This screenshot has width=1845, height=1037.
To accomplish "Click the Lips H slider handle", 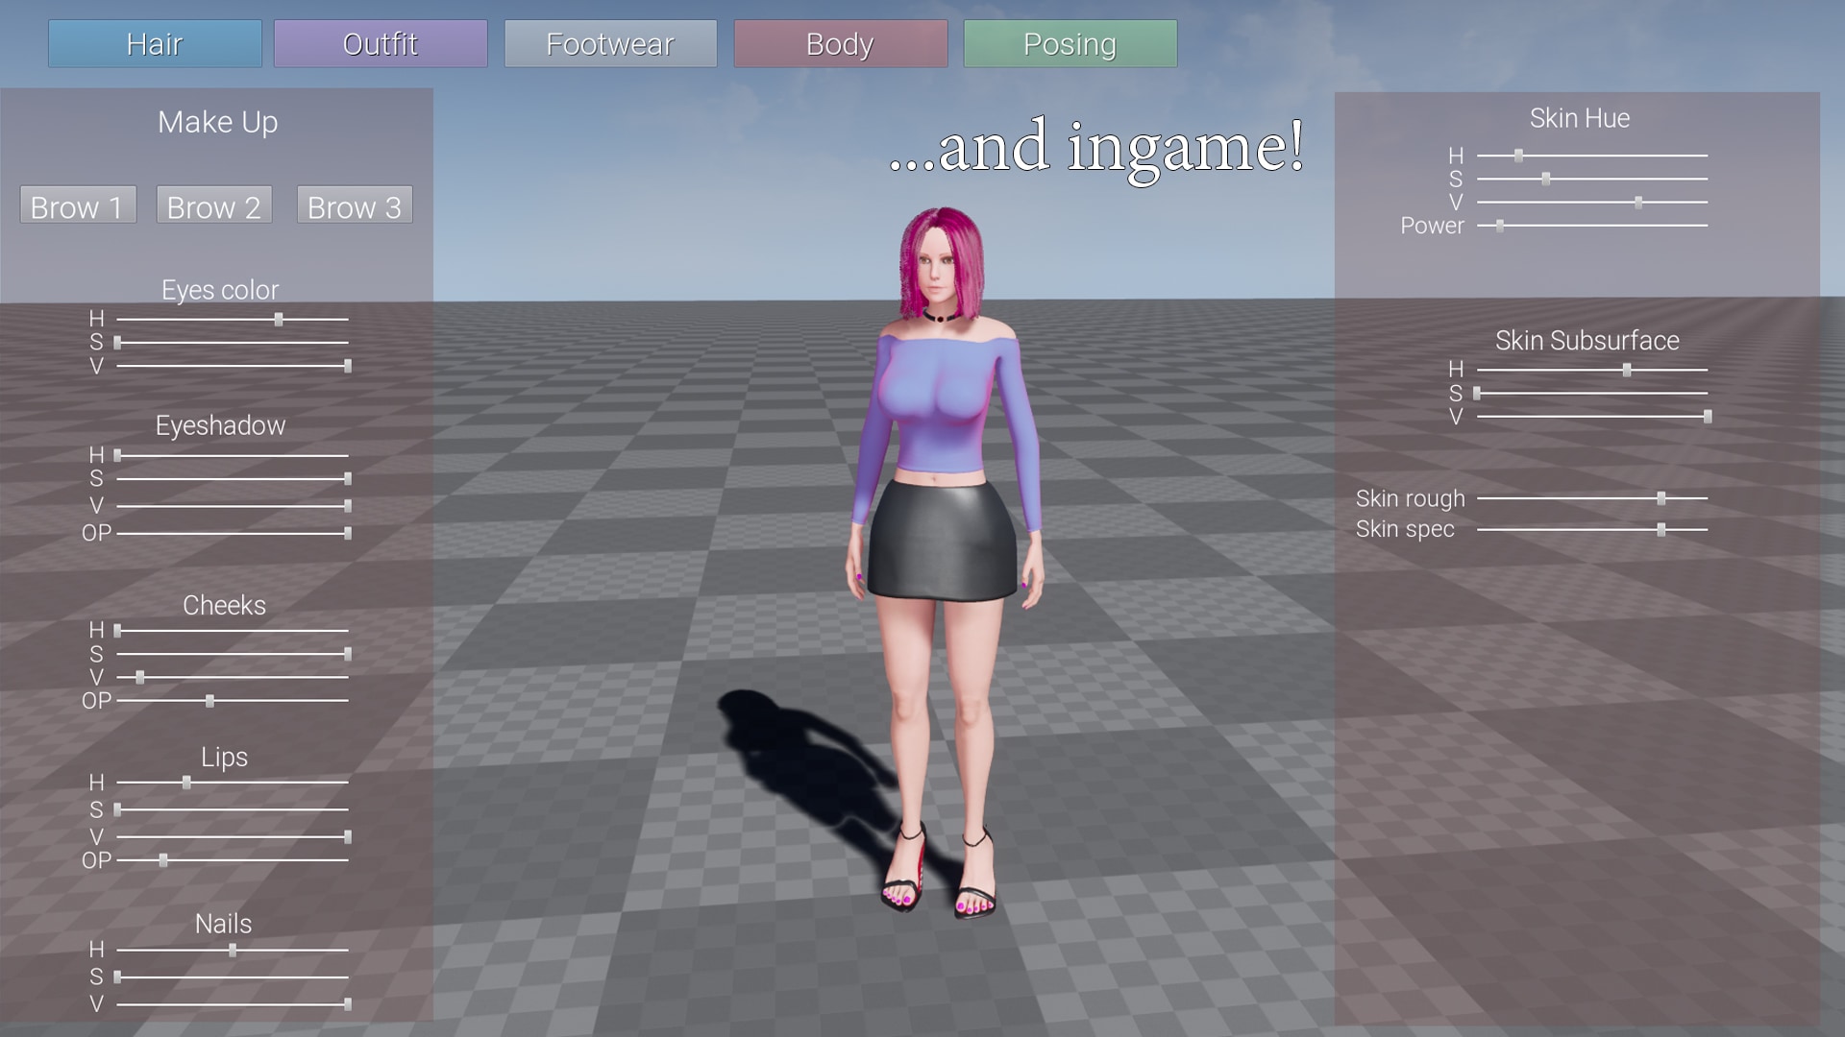I will point(186,783).
